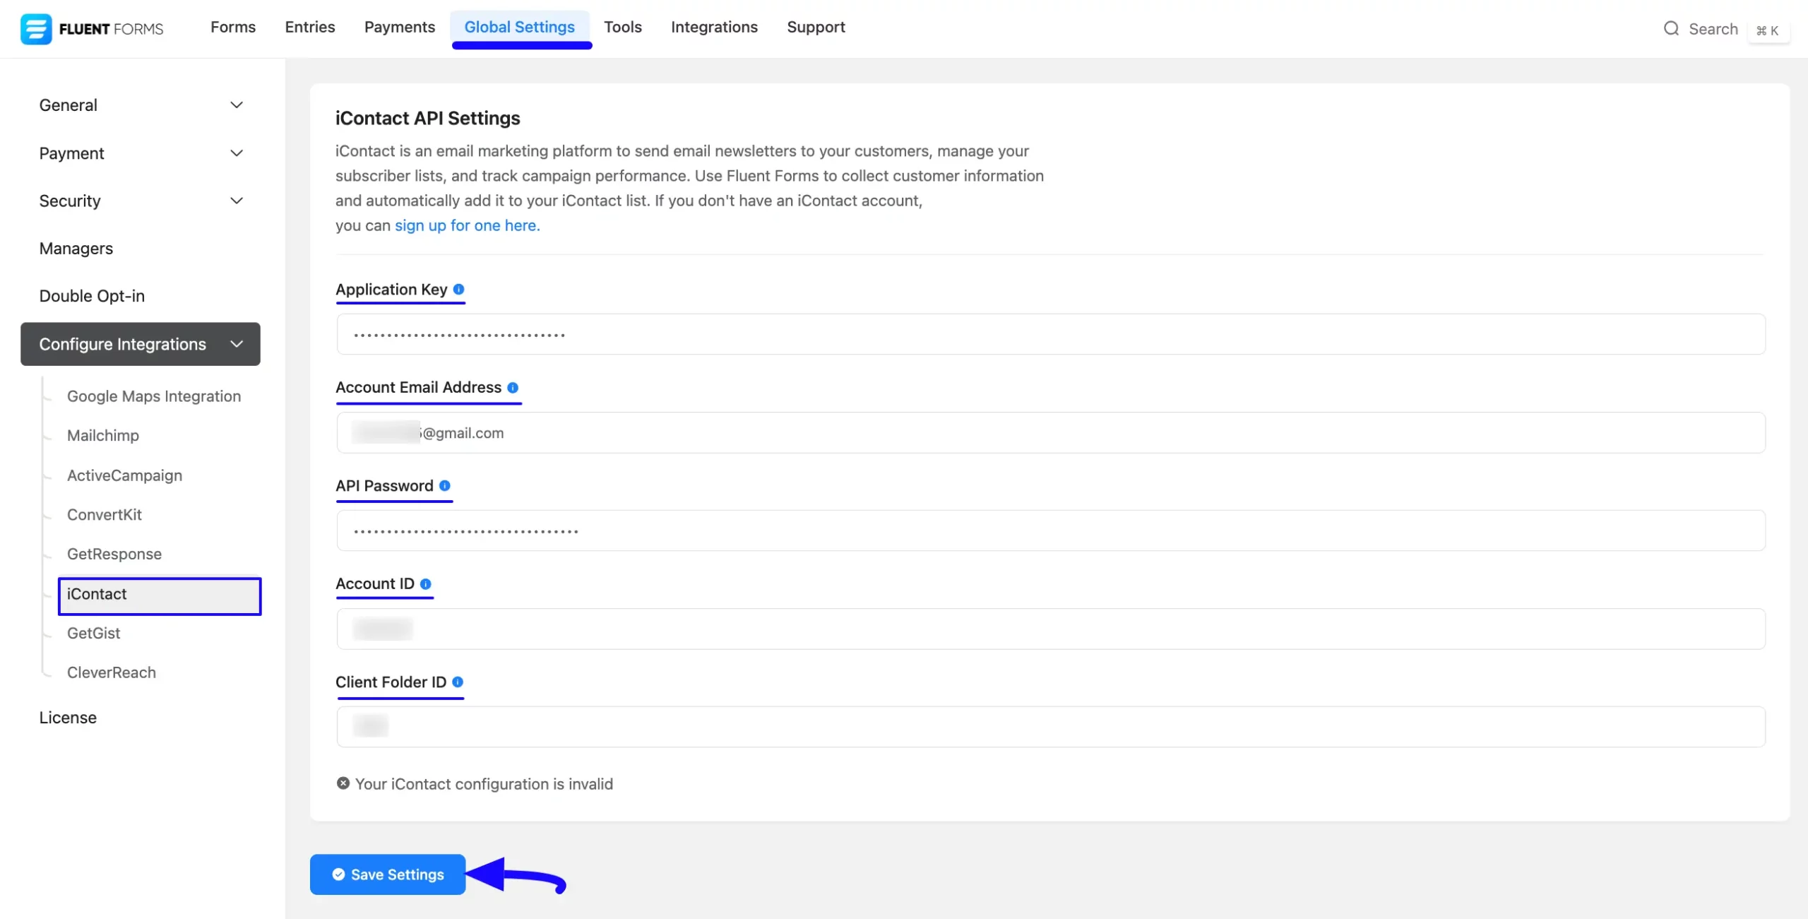Select Google Maps Integration in sidebar

click(x=154, y=396)
